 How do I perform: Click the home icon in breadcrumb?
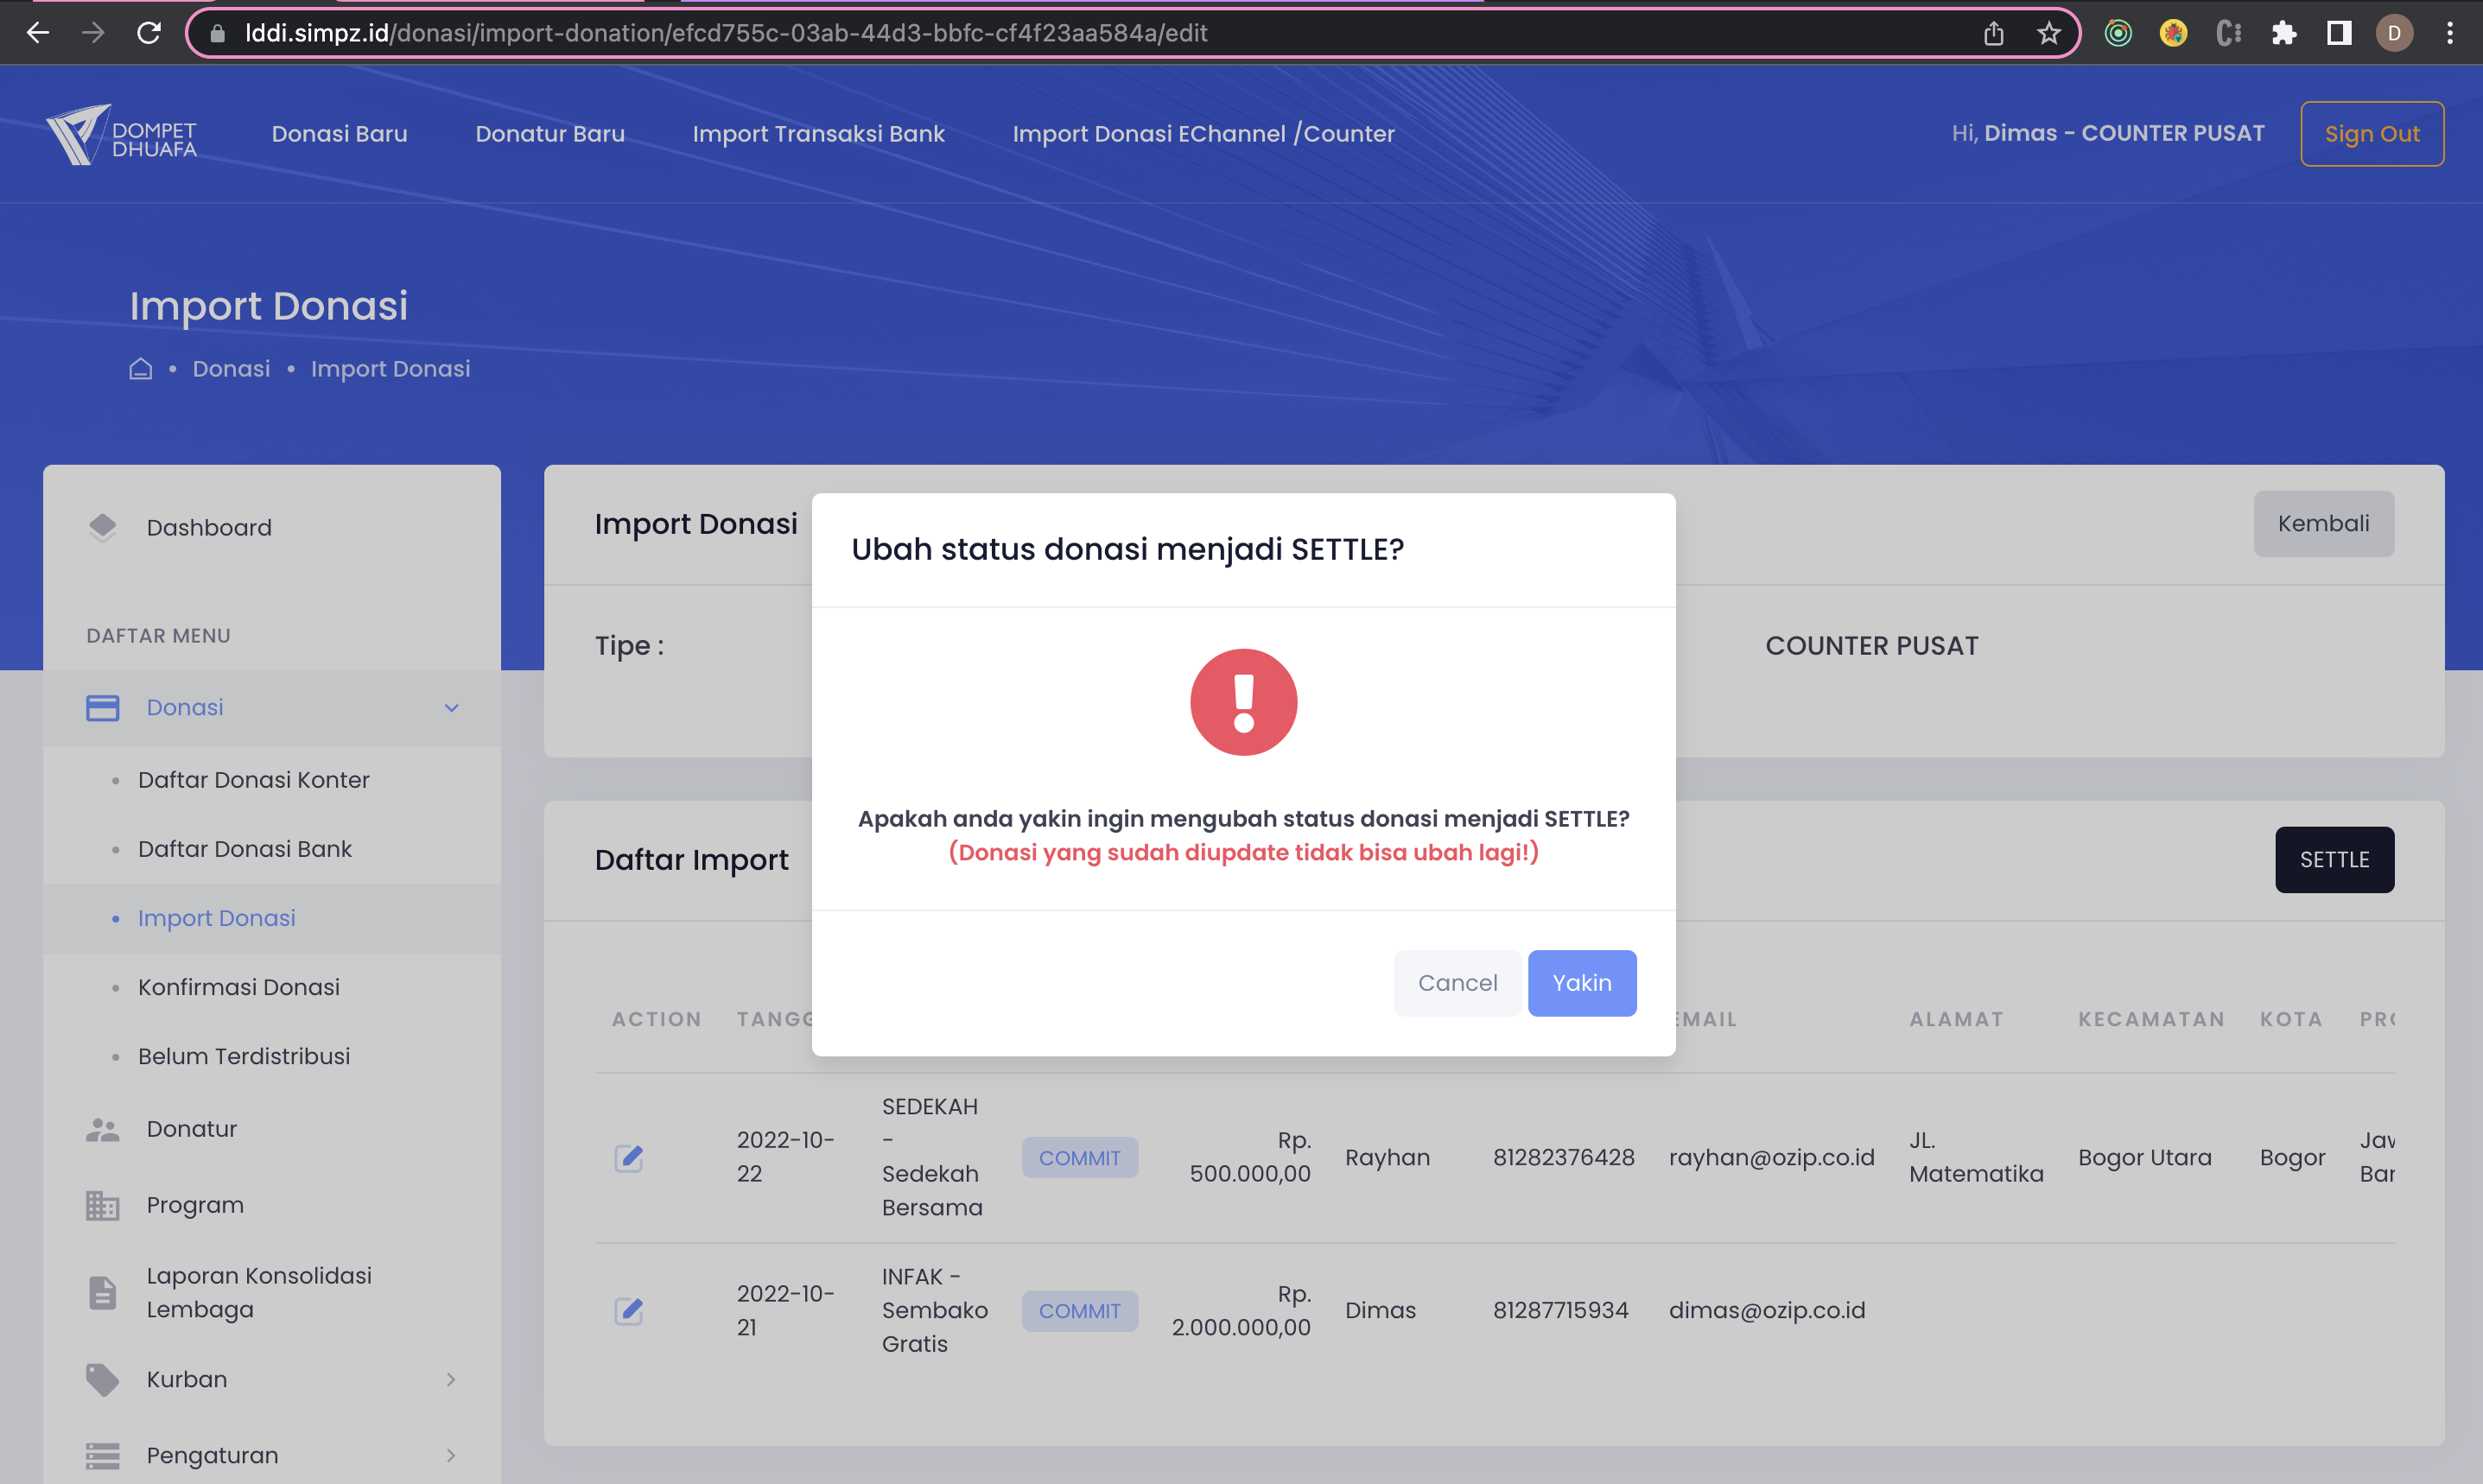(141, 369)
